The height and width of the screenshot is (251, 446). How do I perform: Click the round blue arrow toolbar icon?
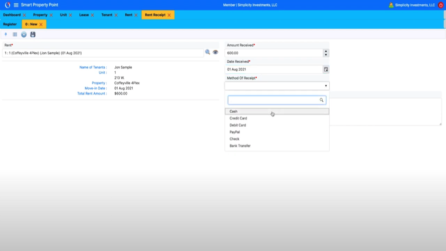pyautogui.click(x=24, y=35)
